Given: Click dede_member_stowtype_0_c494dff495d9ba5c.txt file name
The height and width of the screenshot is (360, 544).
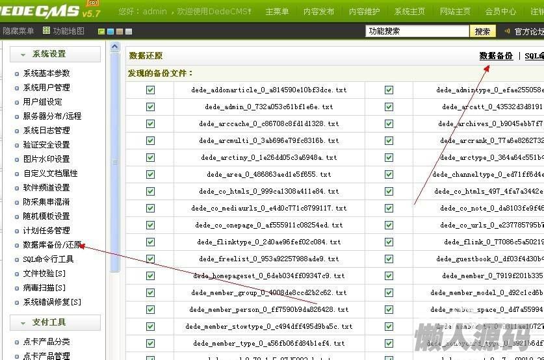Looking at the screenshot, I should [269, 326].
